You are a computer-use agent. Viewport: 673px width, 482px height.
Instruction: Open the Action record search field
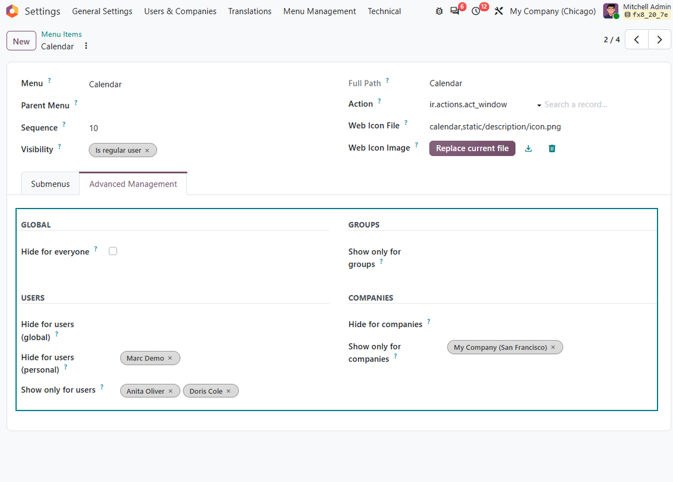pyautogui.click(x=599, y=105)
